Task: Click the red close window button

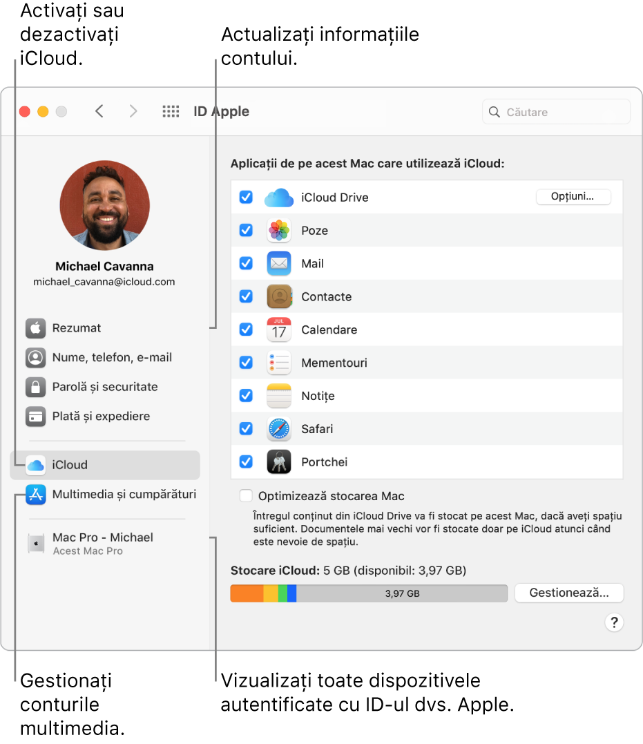Action: click(x=25, y=111)
